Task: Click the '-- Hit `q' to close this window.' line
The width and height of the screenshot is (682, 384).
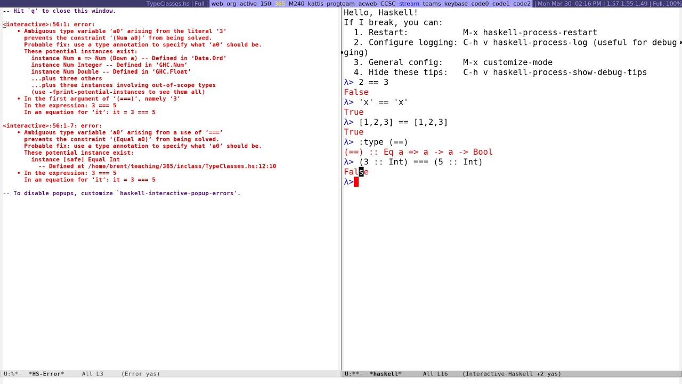Action: click(59, 11)
